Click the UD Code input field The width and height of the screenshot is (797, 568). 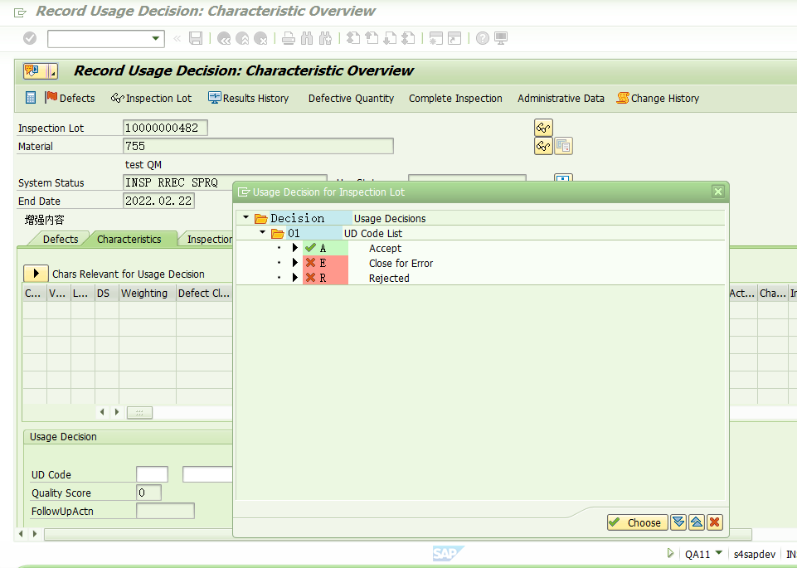151,473
